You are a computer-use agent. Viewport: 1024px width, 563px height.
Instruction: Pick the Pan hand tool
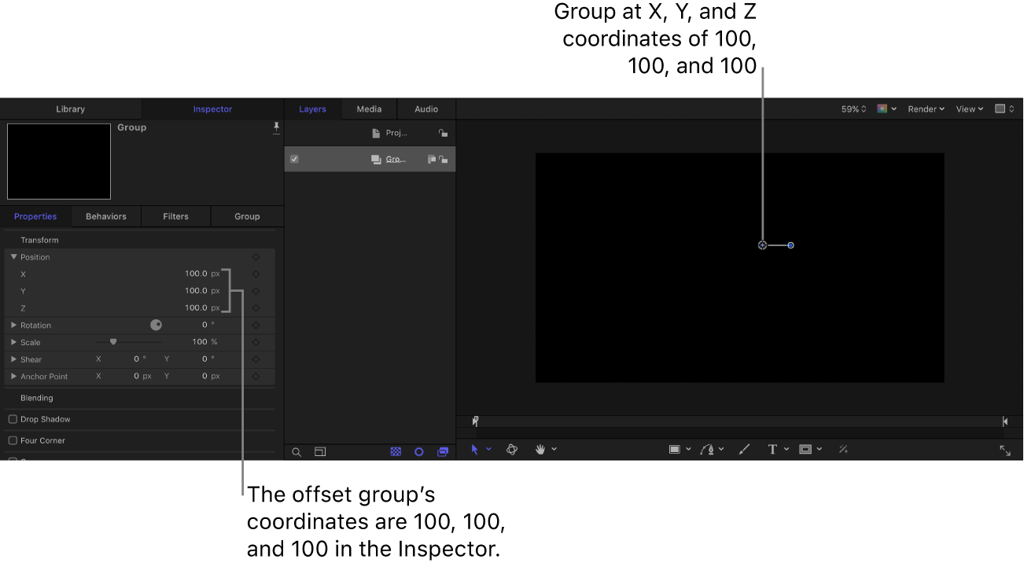coord(541,449)
